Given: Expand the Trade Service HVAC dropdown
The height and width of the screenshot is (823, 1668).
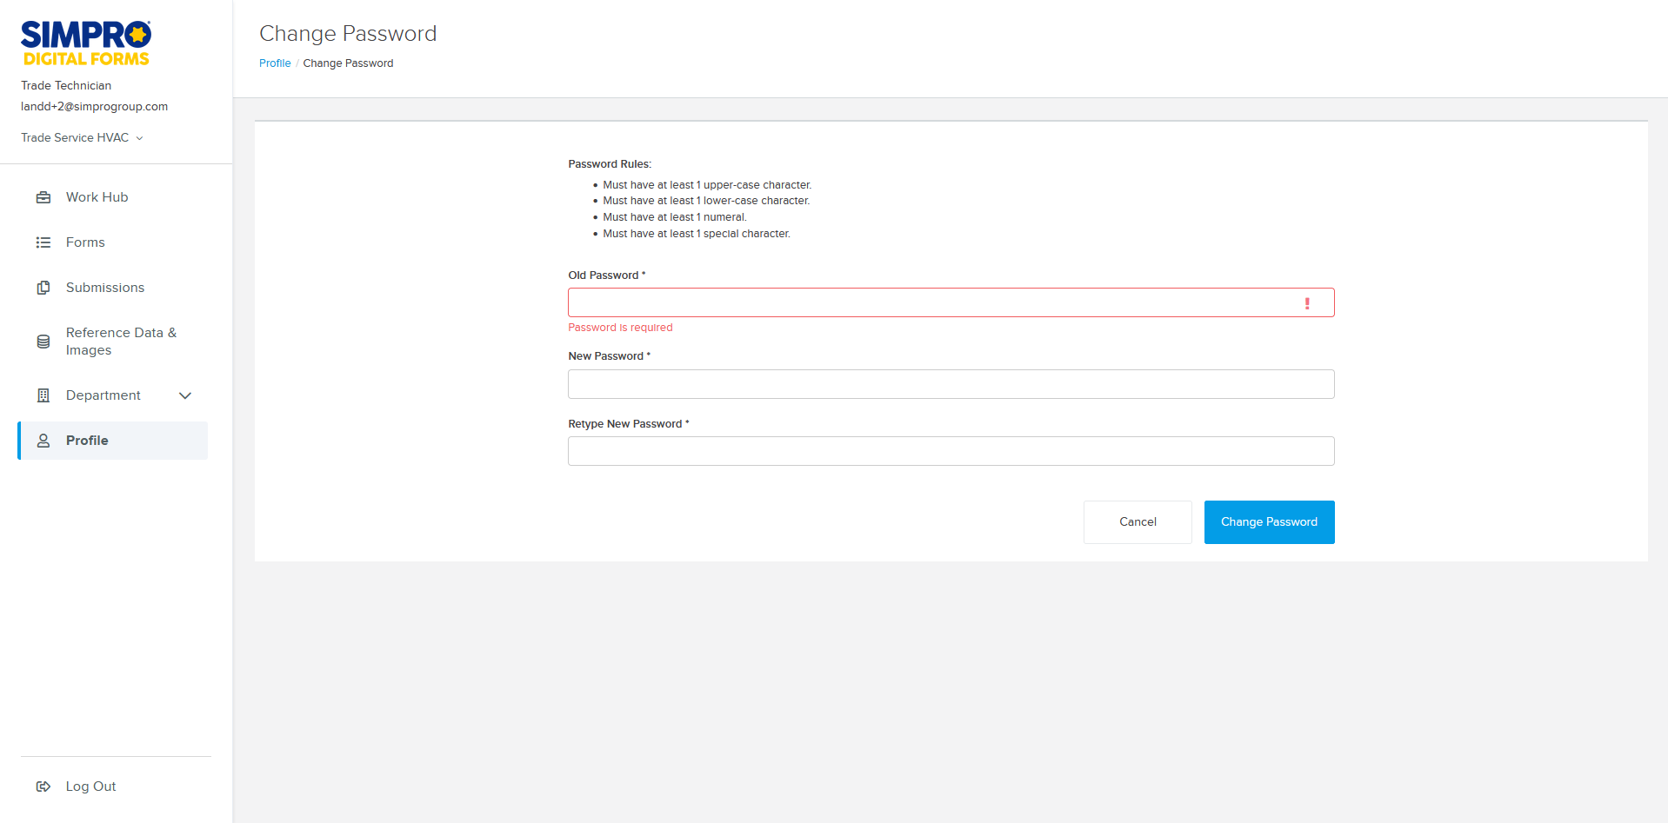Looking at the screenshot, I should point(81,137).
